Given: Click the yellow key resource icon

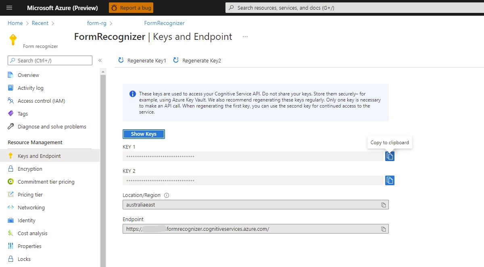Looking at the screenshot, I should coord(13,39).
